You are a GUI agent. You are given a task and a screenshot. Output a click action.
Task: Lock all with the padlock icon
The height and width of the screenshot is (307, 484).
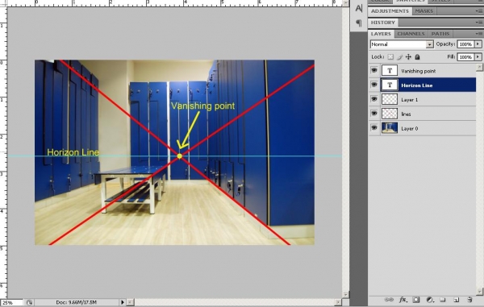(x=417, y=56)
